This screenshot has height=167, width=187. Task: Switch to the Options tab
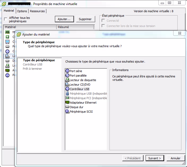(x=22, y=11)
